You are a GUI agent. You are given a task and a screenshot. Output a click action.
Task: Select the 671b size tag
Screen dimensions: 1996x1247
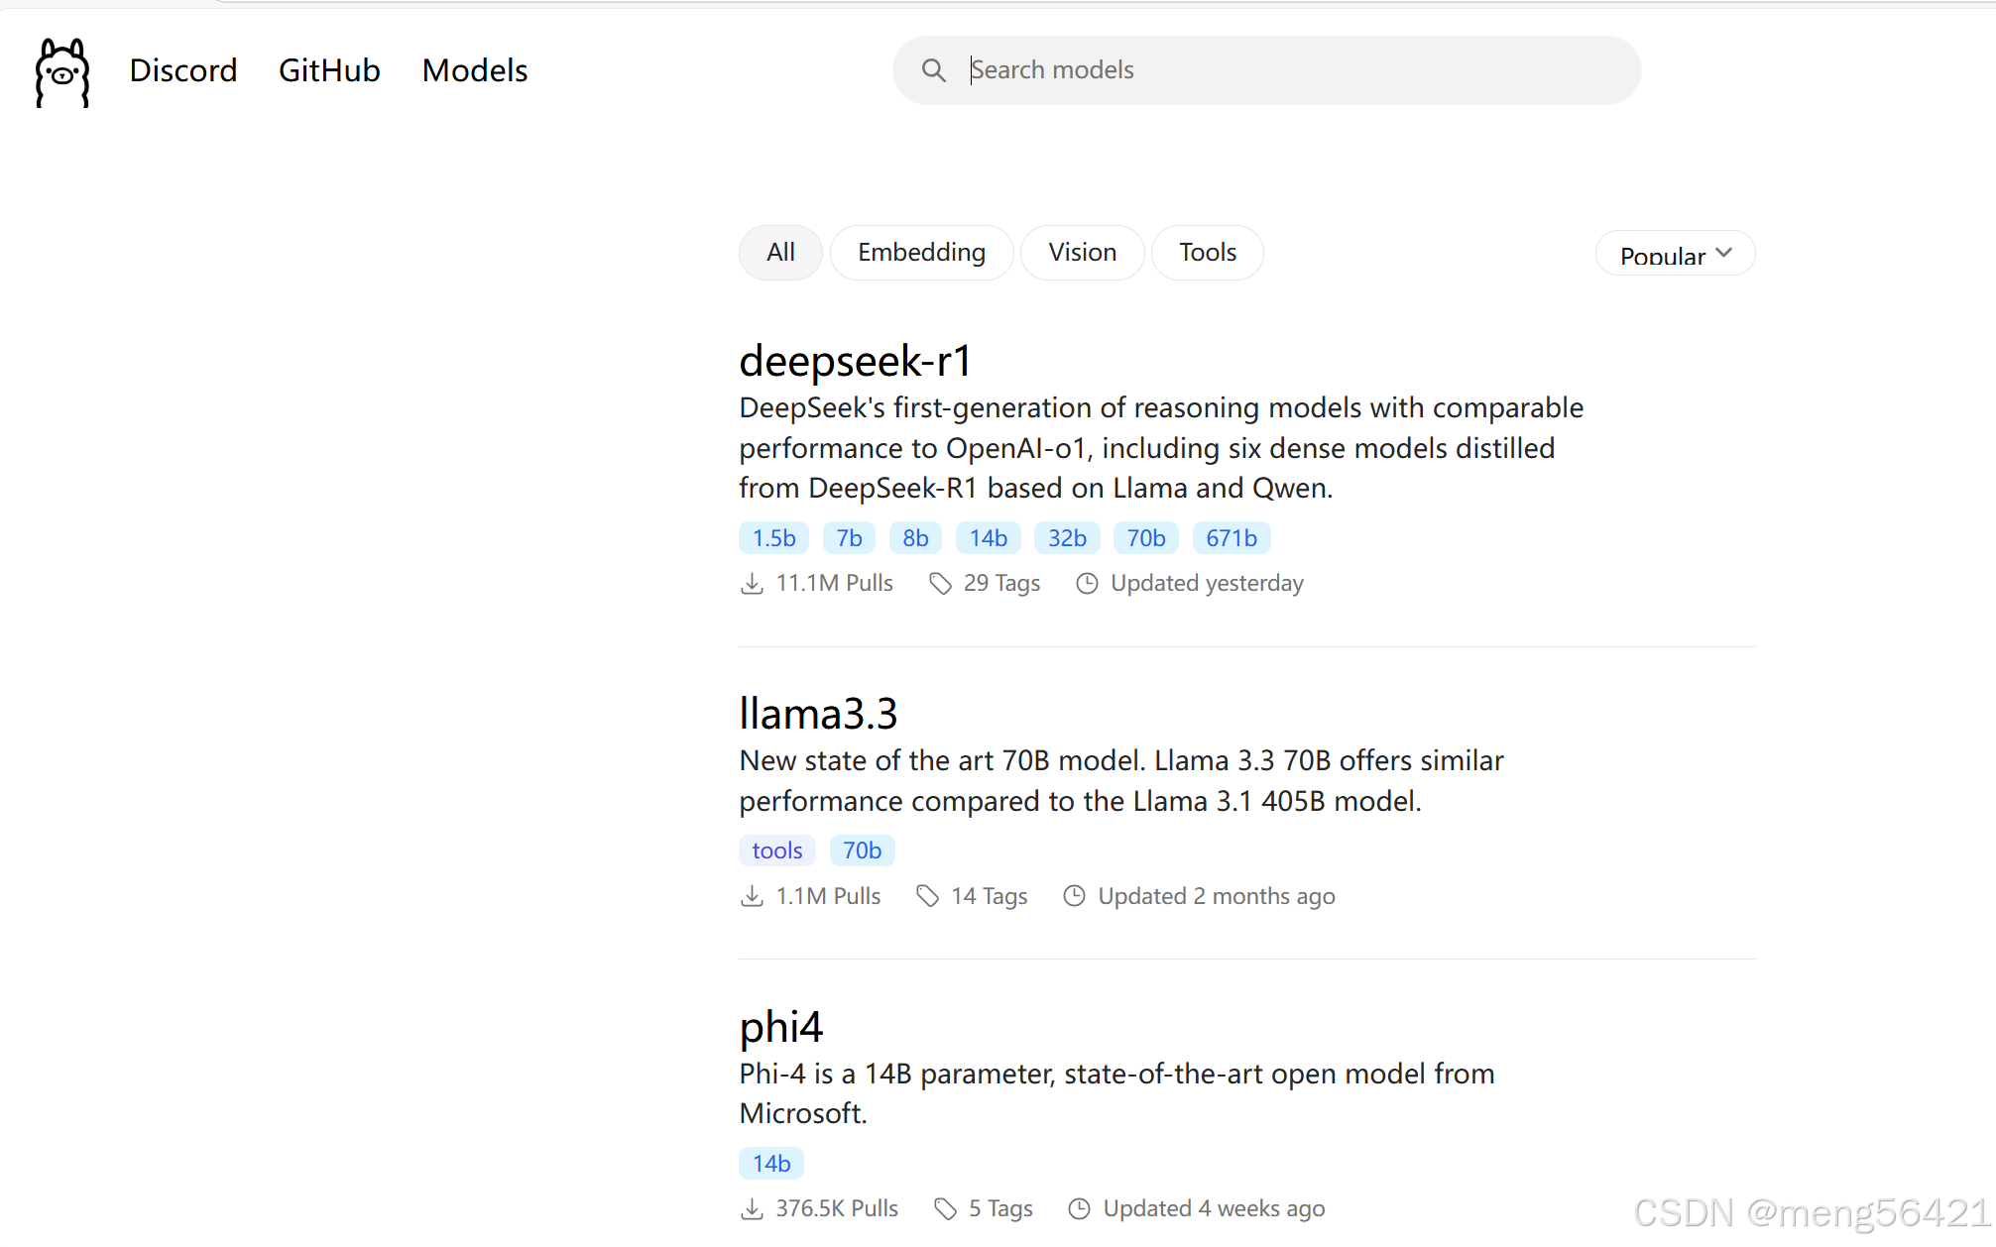coord(1231,538)
